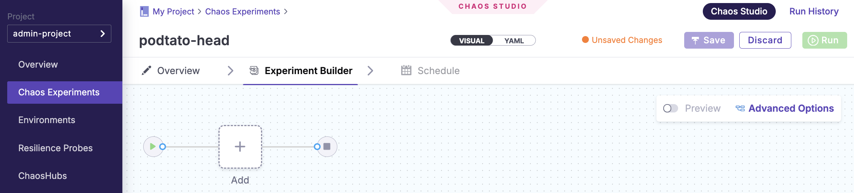The height and width of the screenshot is (193, 854).
Task: Click the green start node icon
Action: coord(153,147)
